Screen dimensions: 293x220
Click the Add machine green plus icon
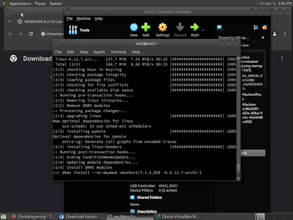[146, 30]
